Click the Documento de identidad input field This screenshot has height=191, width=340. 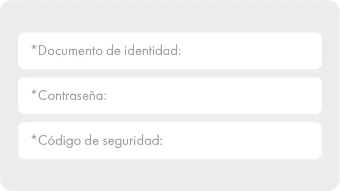click(x=170, y=51)
